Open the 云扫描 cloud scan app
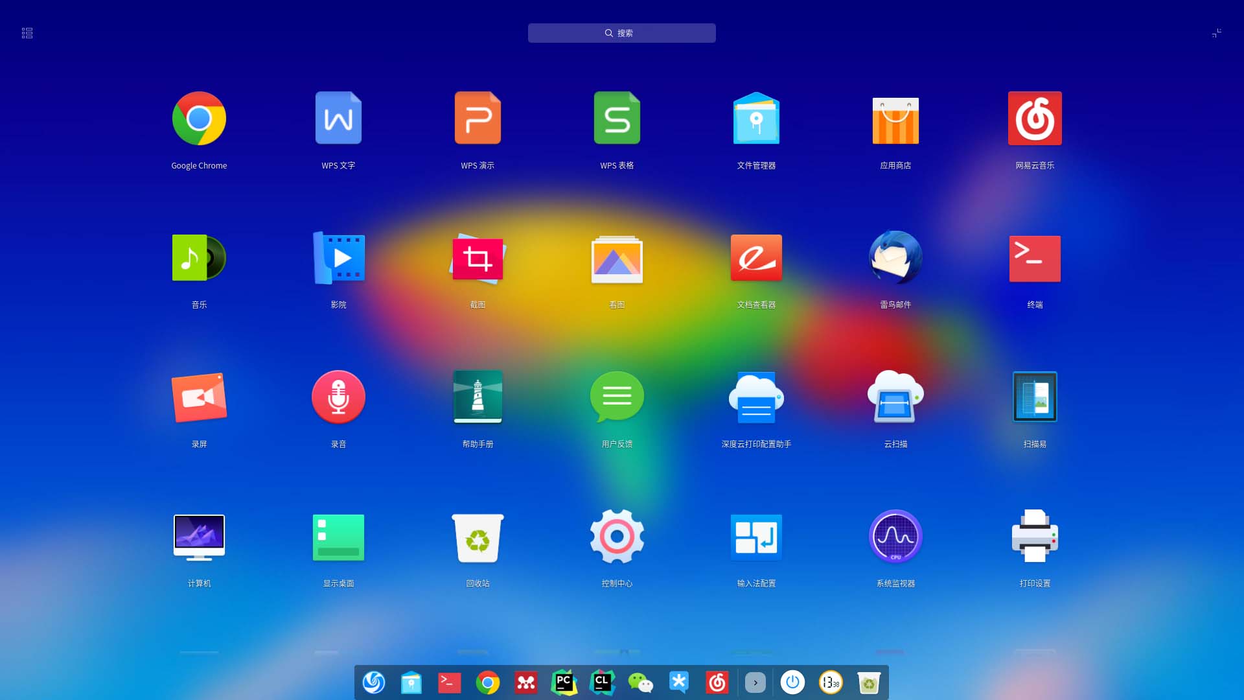Image resolution: width=1244 pixels, height=700 pixels. [895, 397]
